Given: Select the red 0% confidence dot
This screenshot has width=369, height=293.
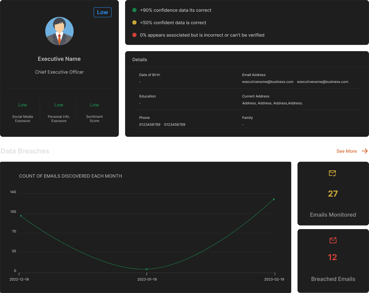Looking at the screenshot, I should click(x=134, y=35).
